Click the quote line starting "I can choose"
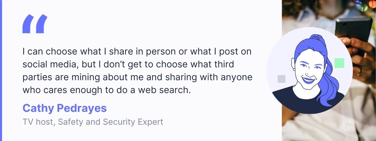The image size is (376, 141). [137, 51]
